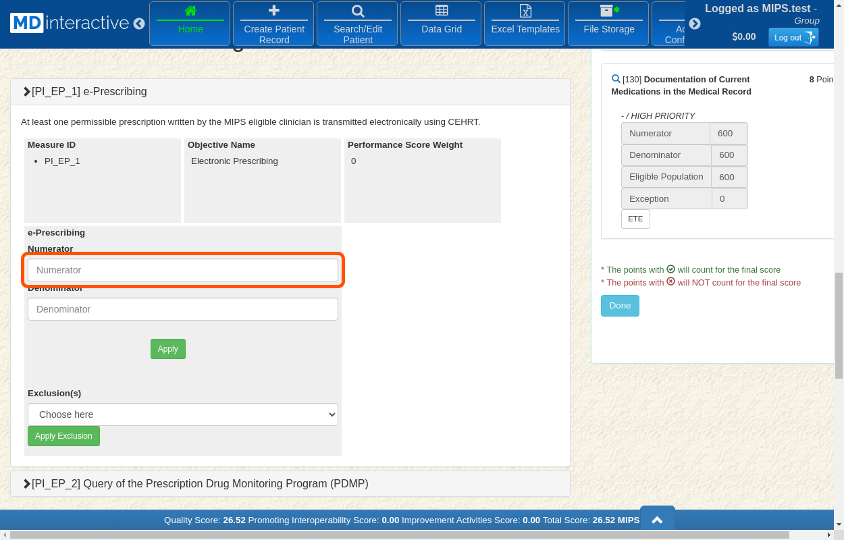Click the Log out button
The height and width of the screenshot is (540, 844).
point(793,38)
